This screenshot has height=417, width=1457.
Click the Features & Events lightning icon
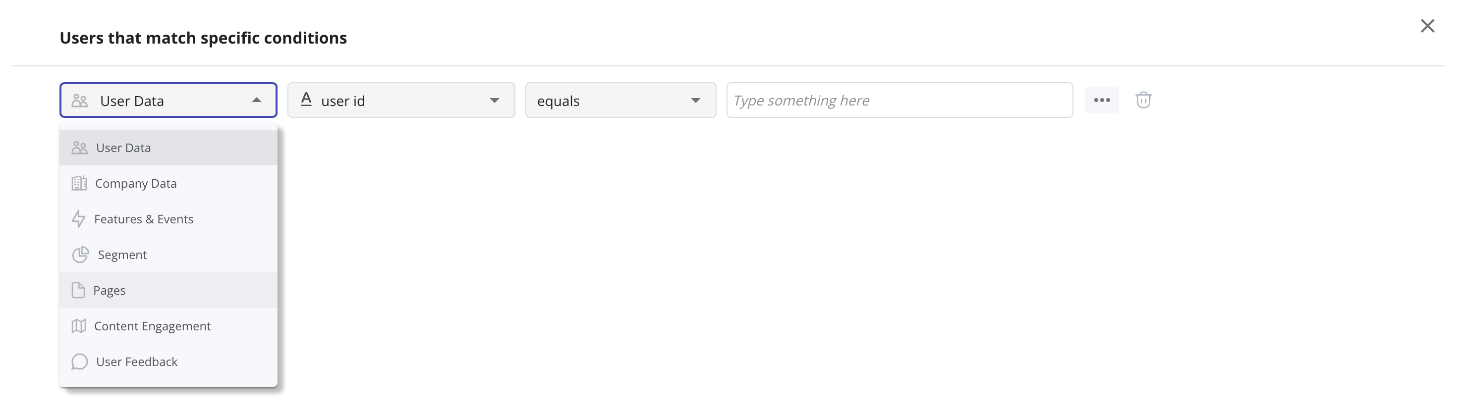[x=79, y=219]
